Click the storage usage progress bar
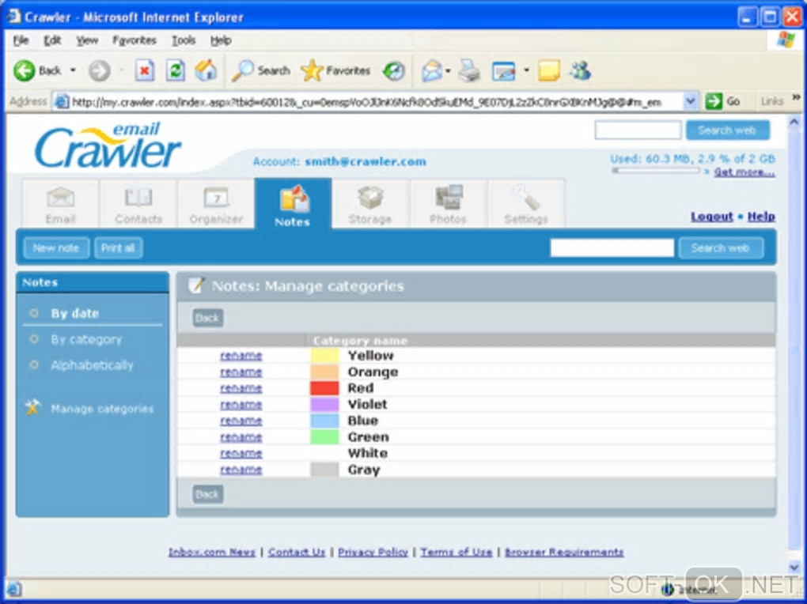 (x=656, y=170)
